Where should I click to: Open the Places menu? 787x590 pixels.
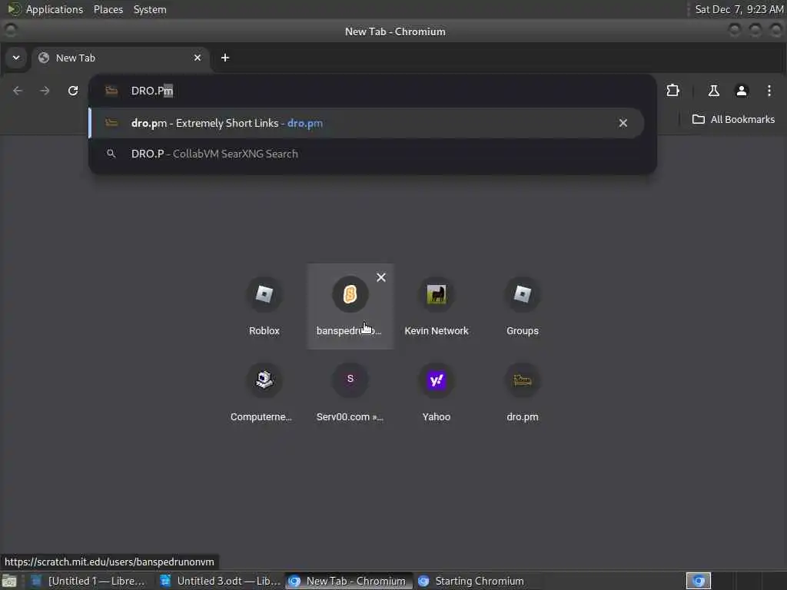[x=108, y=9]
